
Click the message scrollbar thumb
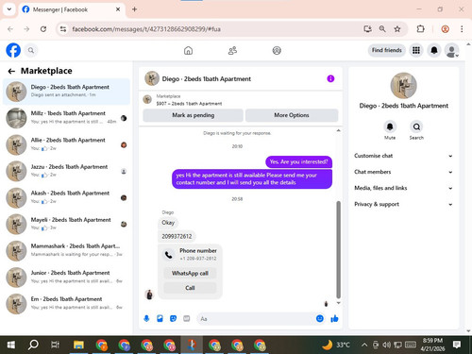339,249
